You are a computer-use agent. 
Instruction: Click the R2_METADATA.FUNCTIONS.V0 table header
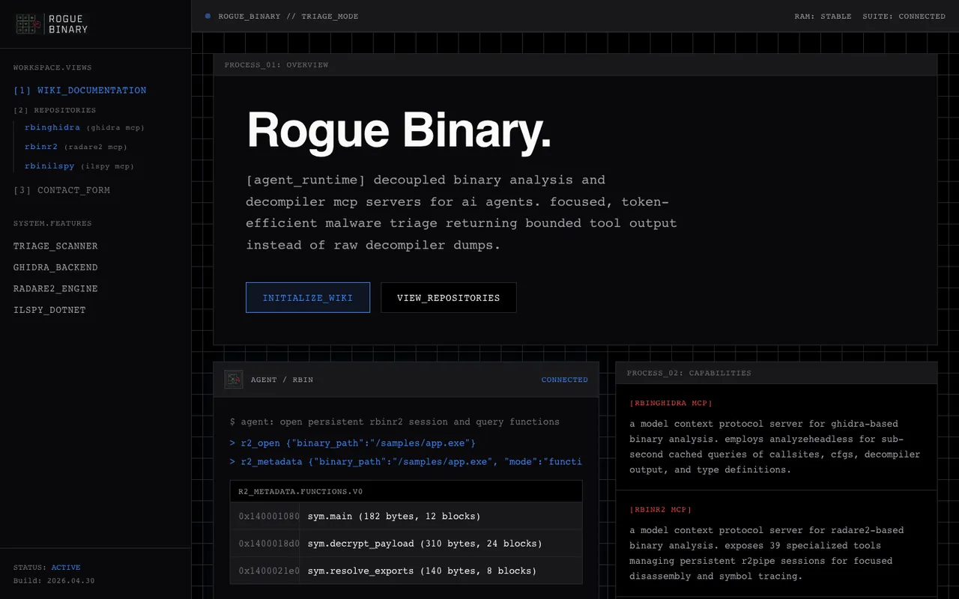coord(406,491)
